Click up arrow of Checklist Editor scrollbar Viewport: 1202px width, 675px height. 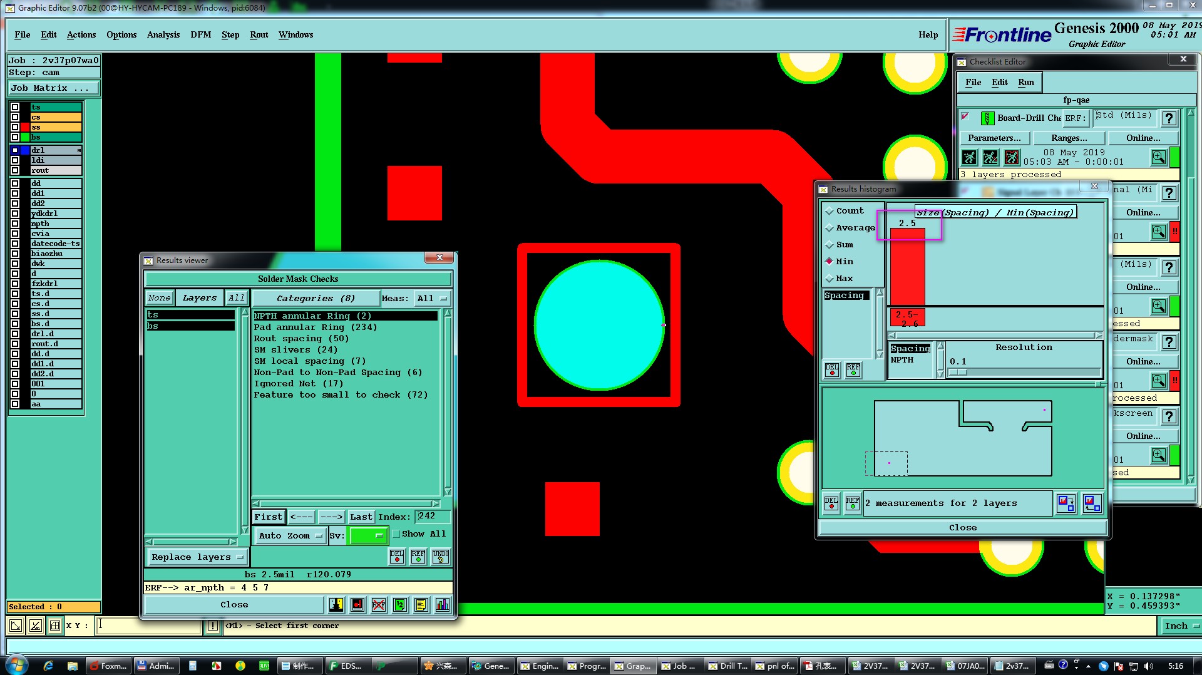click(x=1191, y=113)
